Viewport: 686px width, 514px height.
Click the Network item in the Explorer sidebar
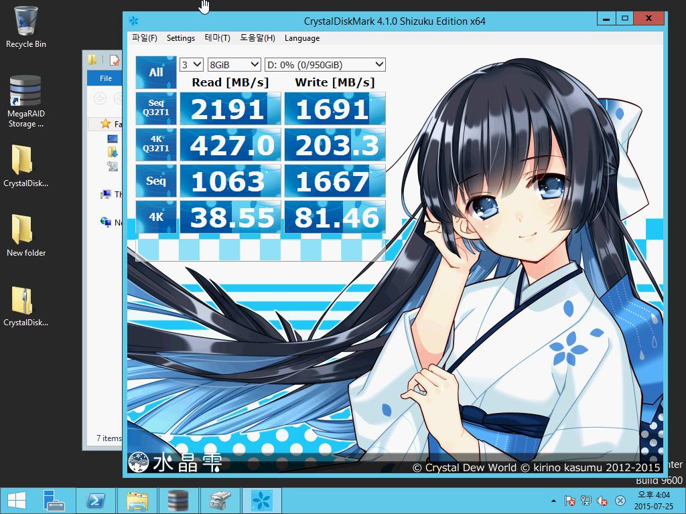point(111,222)
